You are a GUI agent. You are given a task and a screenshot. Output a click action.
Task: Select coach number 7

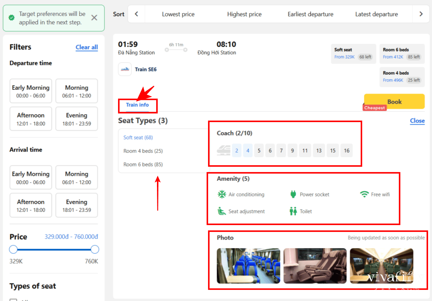click(x=281, y=150)
